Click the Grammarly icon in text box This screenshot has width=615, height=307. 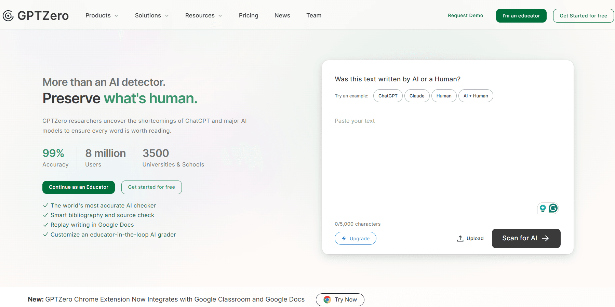click(x=553, y=208)
